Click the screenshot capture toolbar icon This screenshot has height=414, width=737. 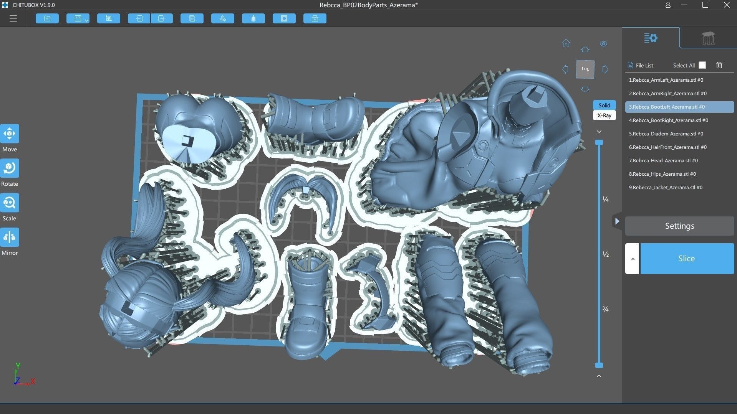(x=109, y=18)
